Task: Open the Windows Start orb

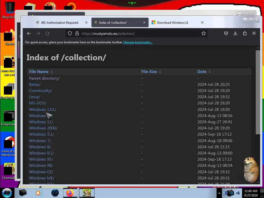Action: pos(7,193)
